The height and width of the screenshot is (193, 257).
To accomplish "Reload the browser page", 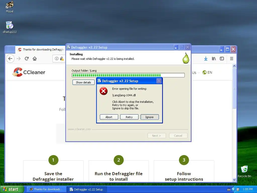I will click(x=27, y=59).
